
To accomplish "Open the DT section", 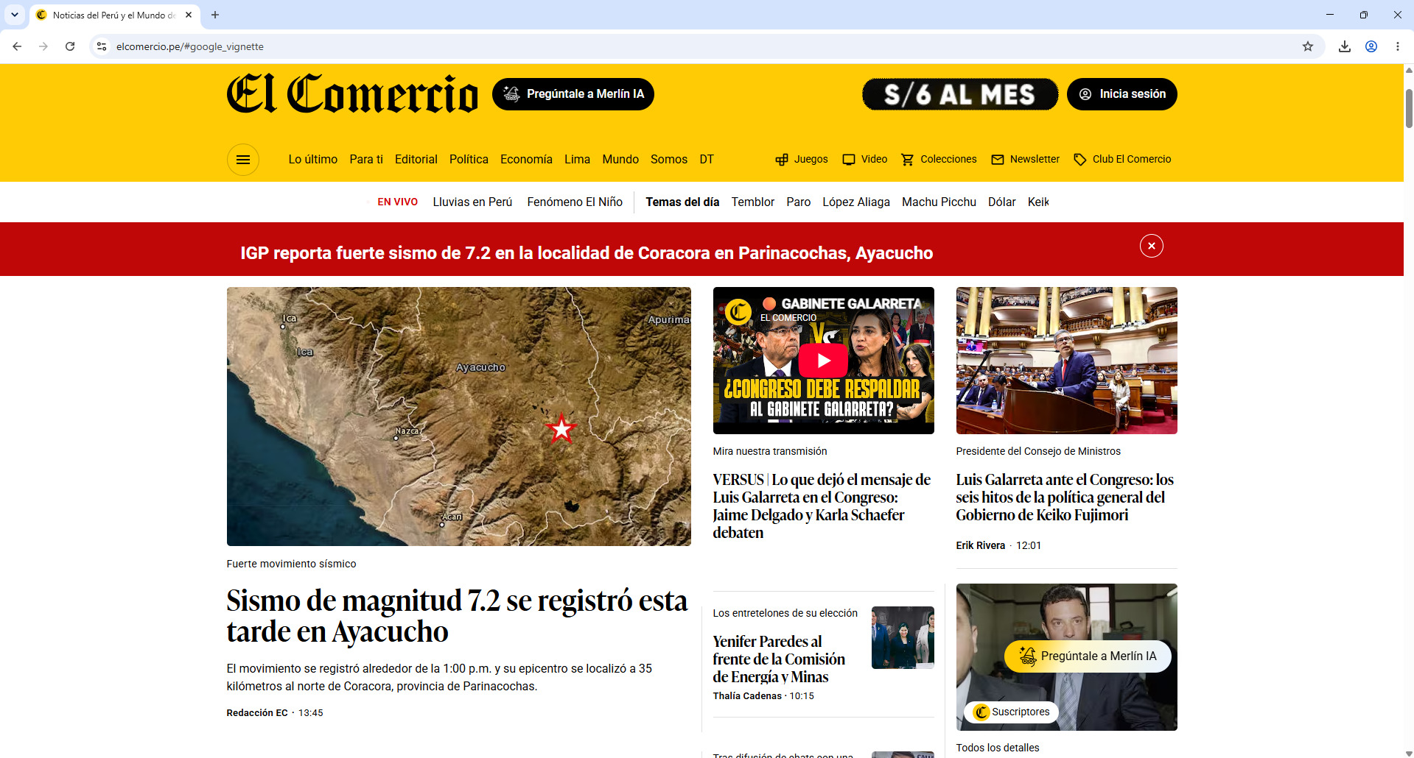I will pyautogui.click(x=707, y=160).
